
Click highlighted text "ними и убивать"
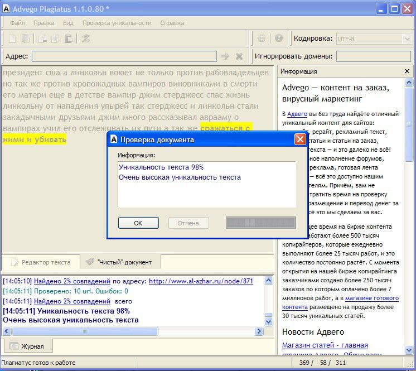click(x=35, y=139)
